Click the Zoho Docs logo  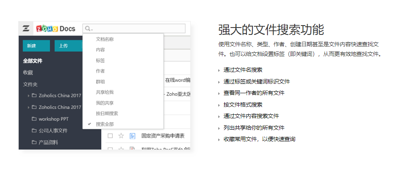56,28
